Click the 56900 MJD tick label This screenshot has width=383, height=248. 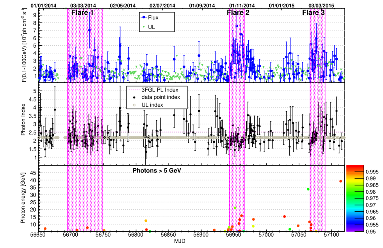coord(201,235)
